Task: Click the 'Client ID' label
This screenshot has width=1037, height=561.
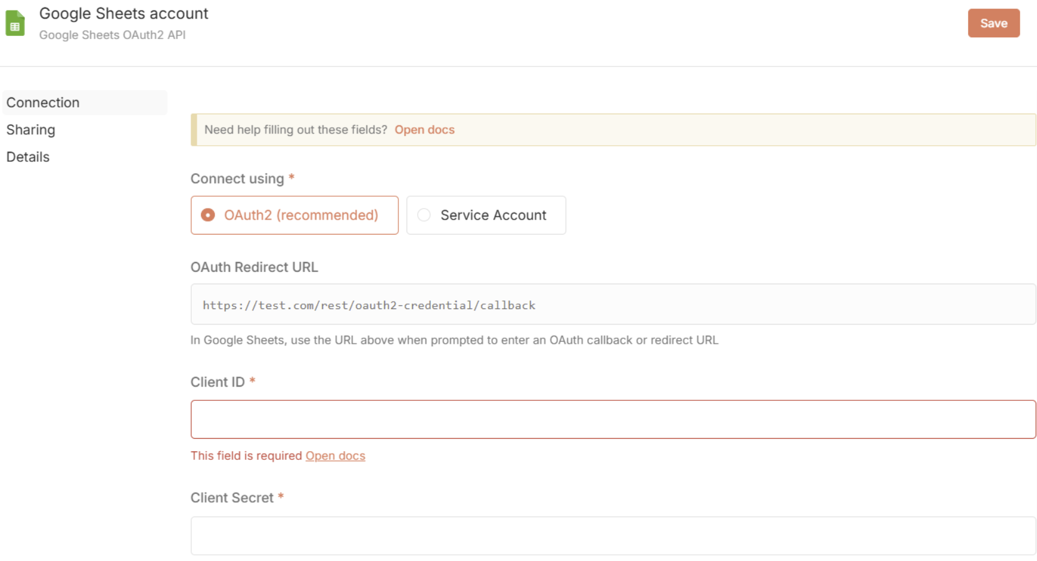Action: 218,382
